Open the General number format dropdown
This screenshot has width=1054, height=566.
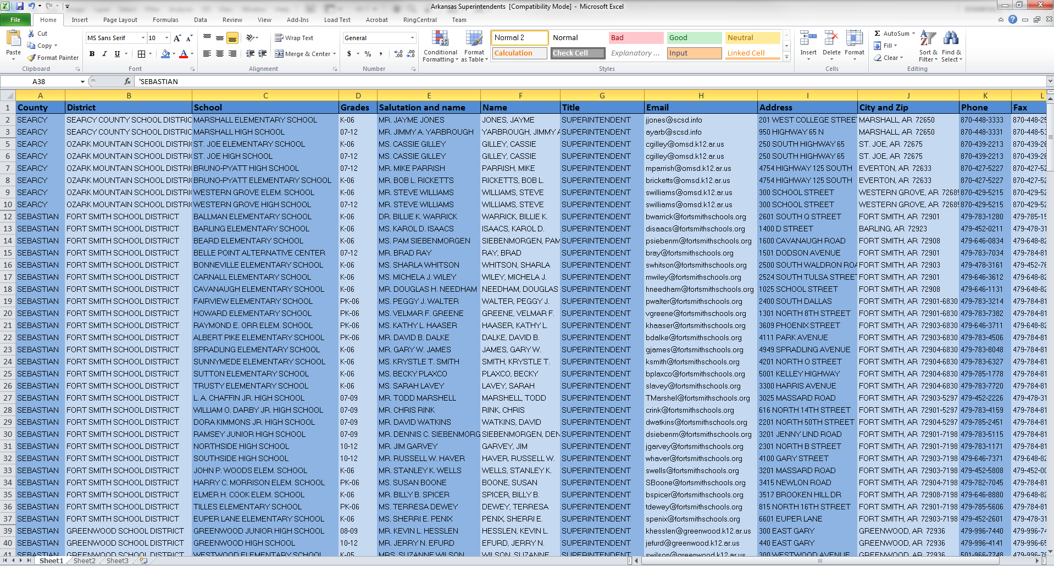point(412,38)
